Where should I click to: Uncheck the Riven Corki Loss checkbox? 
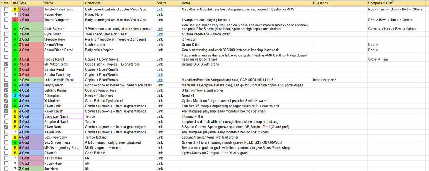tap(6, 106)
